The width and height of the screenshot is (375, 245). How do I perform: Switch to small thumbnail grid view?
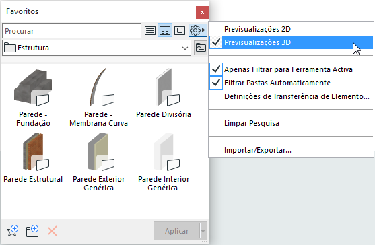165,30
